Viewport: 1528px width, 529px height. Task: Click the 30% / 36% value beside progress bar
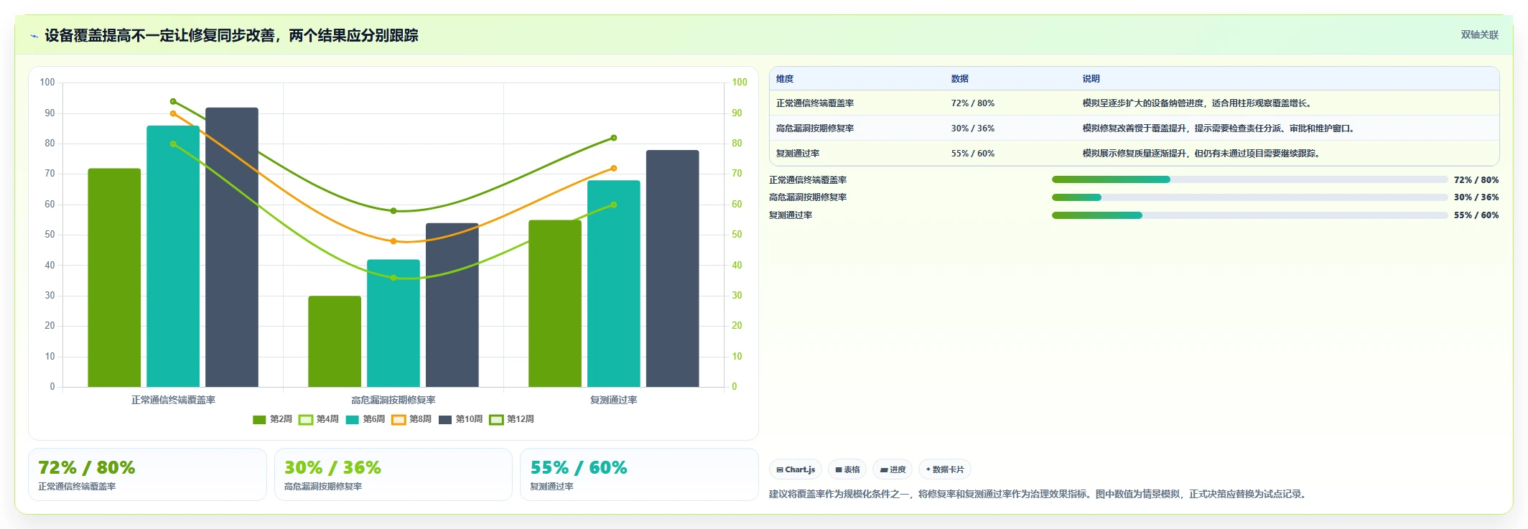1476,197
